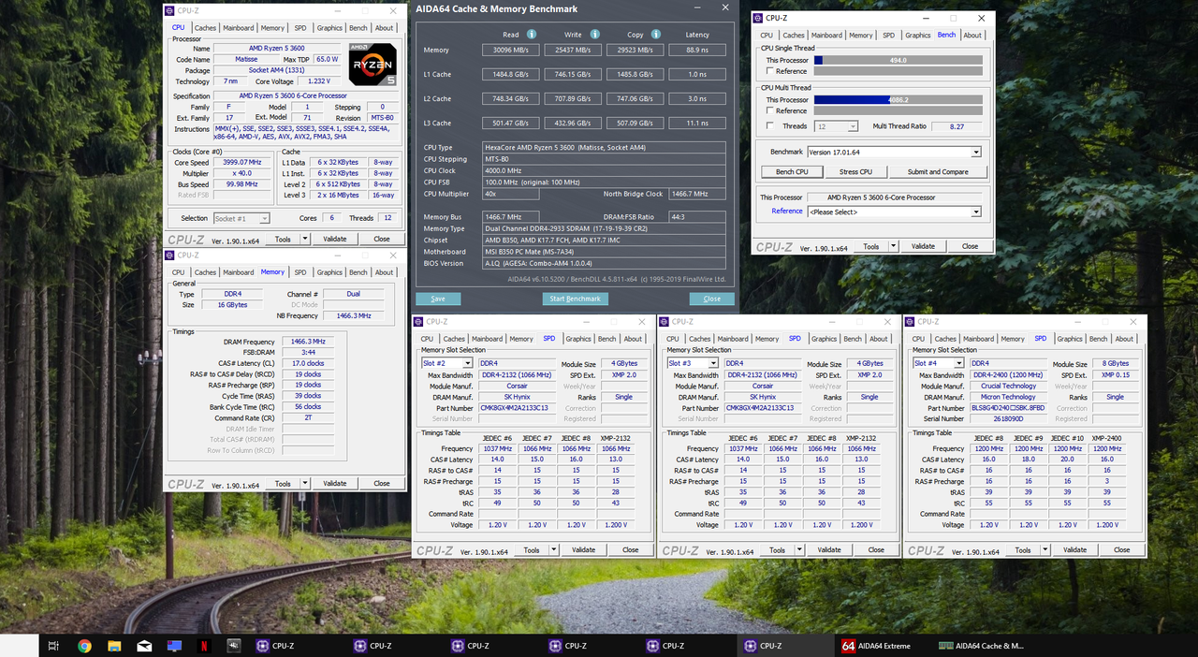Click the title bar icon of the CPU-Z Bench window
1198x657 pixels.
coord(759,18)
